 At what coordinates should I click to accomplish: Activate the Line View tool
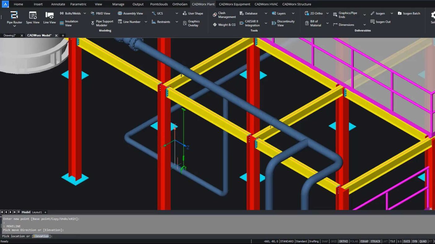coord(50,18)
